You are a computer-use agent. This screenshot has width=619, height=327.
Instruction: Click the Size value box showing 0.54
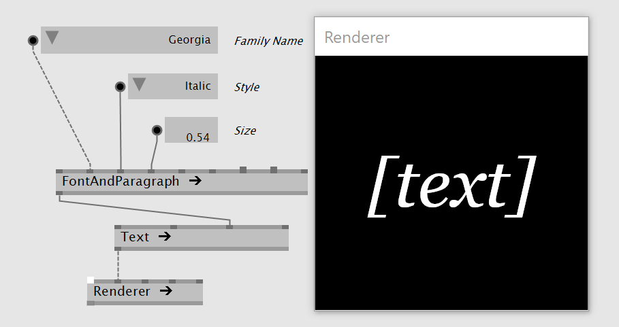pyautogui.click(x=191, y=130)
